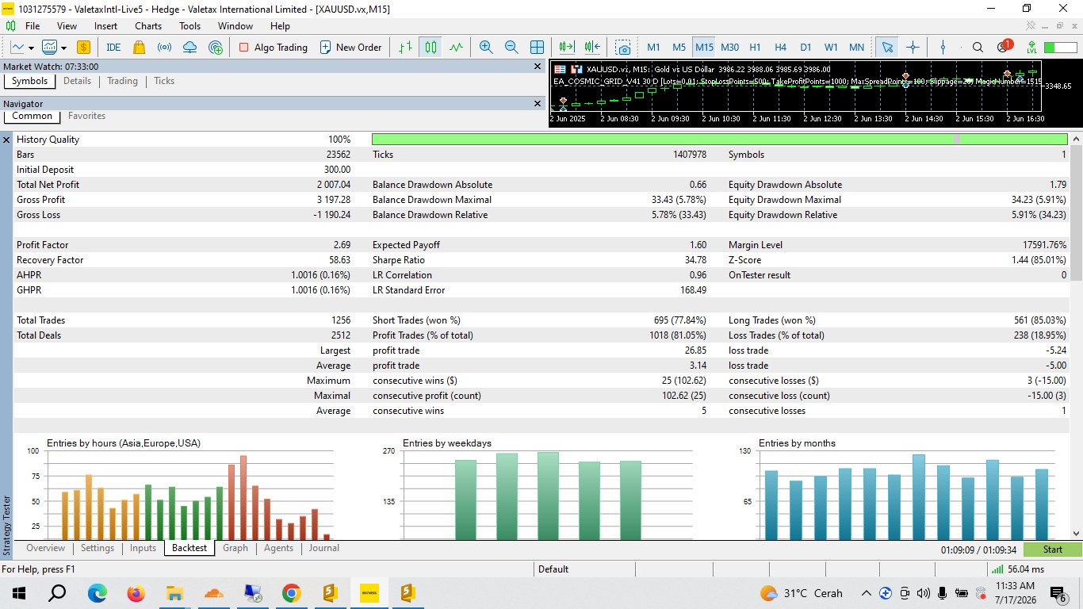1083x609 pixels.
Task: Open the Charts menu
Action: click(148, 26)
